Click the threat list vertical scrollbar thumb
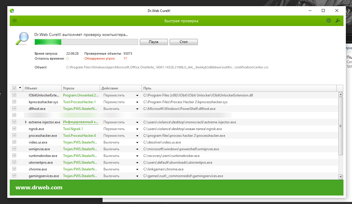Screen dimensions: 352x204 tap(341, 126)
